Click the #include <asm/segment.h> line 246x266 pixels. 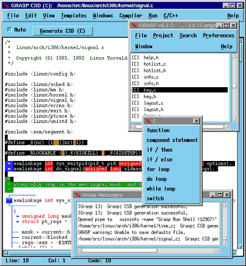39,131
